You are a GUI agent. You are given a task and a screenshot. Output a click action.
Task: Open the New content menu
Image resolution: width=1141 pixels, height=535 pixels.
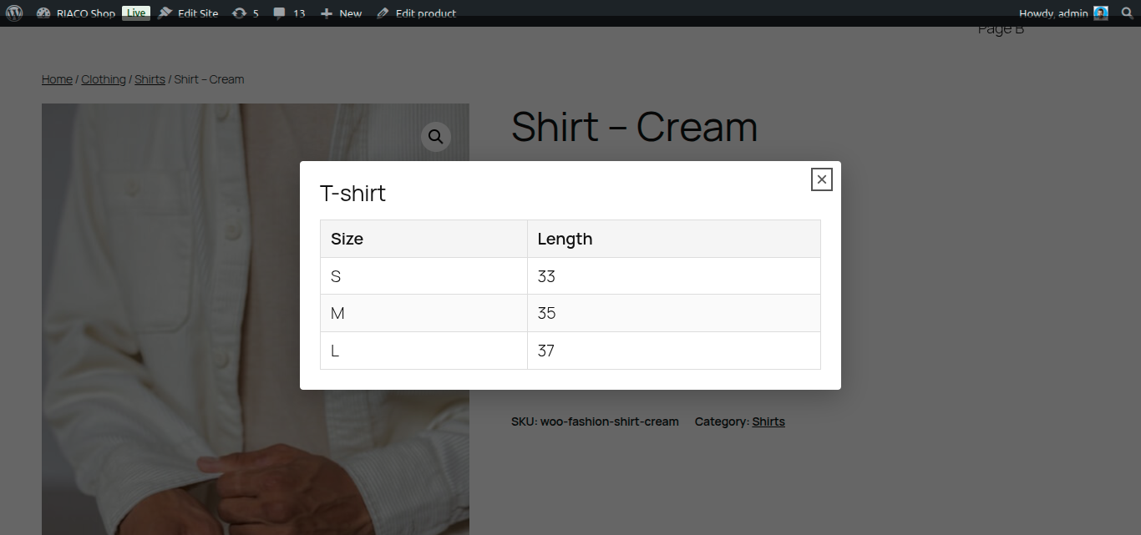coord(341,13)
